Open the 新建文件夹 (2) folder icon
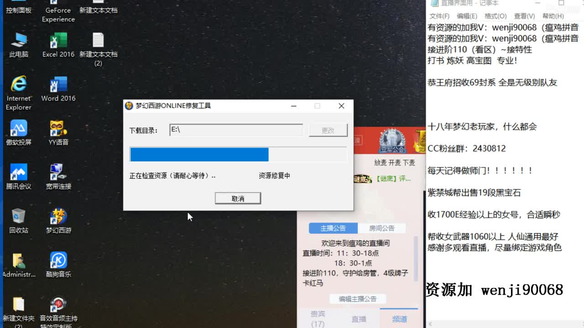Screen dimensions: 584x328 click(18, 313)
